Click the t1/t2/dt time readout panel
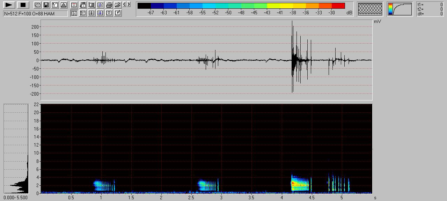 [x=430, y=9]
